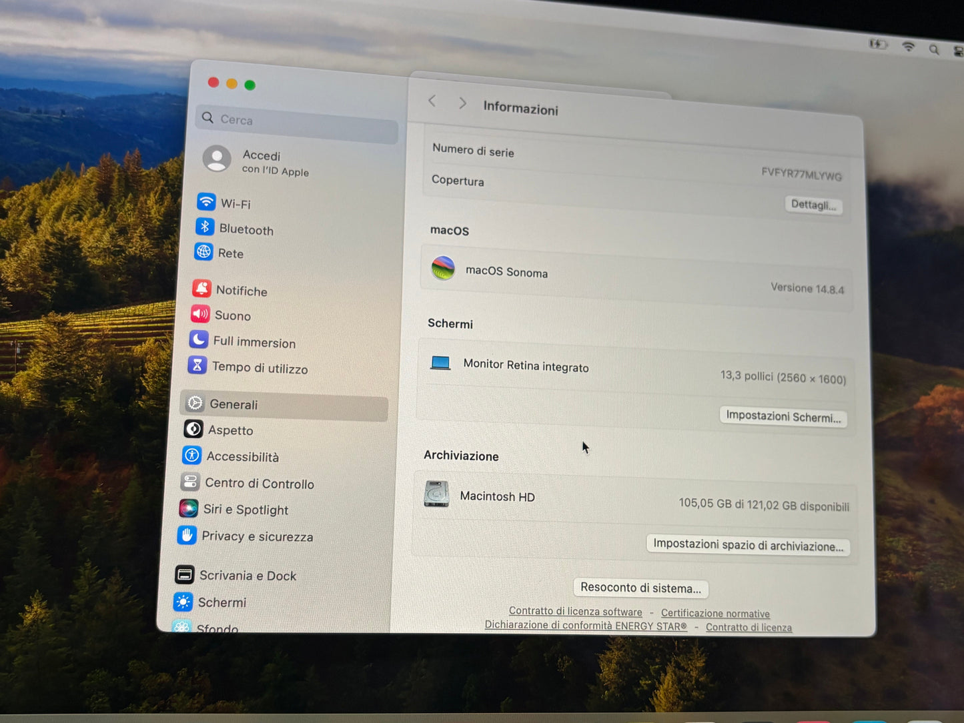Click the Macintosh HD disk icon

click(436, 494)
